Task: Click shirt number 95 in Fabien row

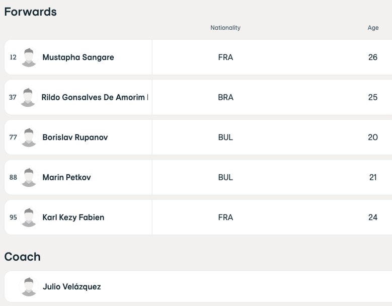Action: (13, 217)
